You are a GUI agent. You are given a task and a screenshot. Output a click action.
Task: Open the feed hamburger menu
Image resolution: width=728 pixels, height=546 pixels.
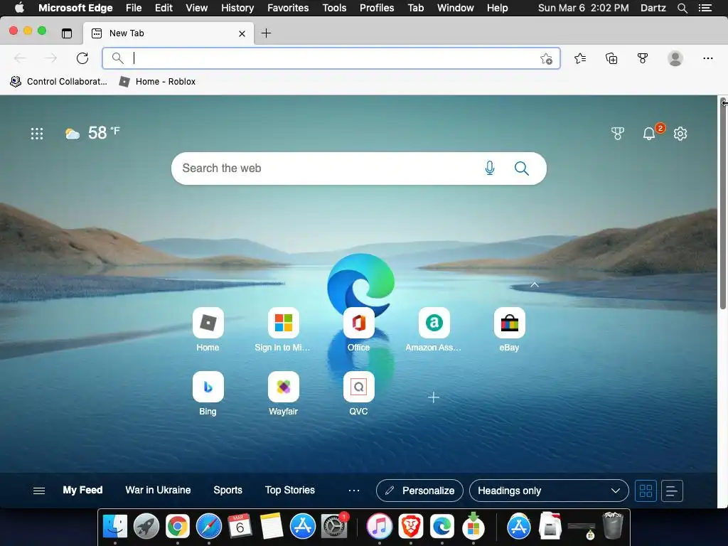point(39,491)
